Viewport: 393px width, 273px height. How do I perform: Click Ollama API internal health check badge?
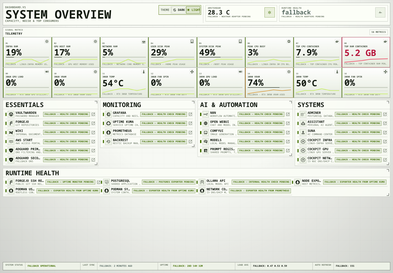point(261,182)
